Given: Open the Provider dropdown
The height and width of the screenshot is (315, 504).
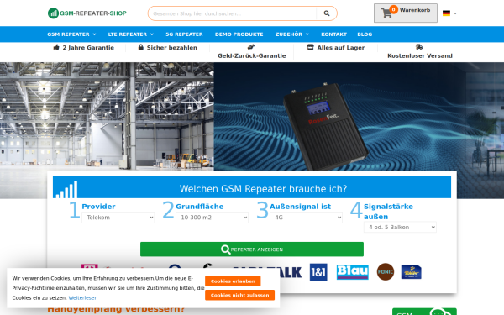Looking at the screenshot, I should 118,218.
